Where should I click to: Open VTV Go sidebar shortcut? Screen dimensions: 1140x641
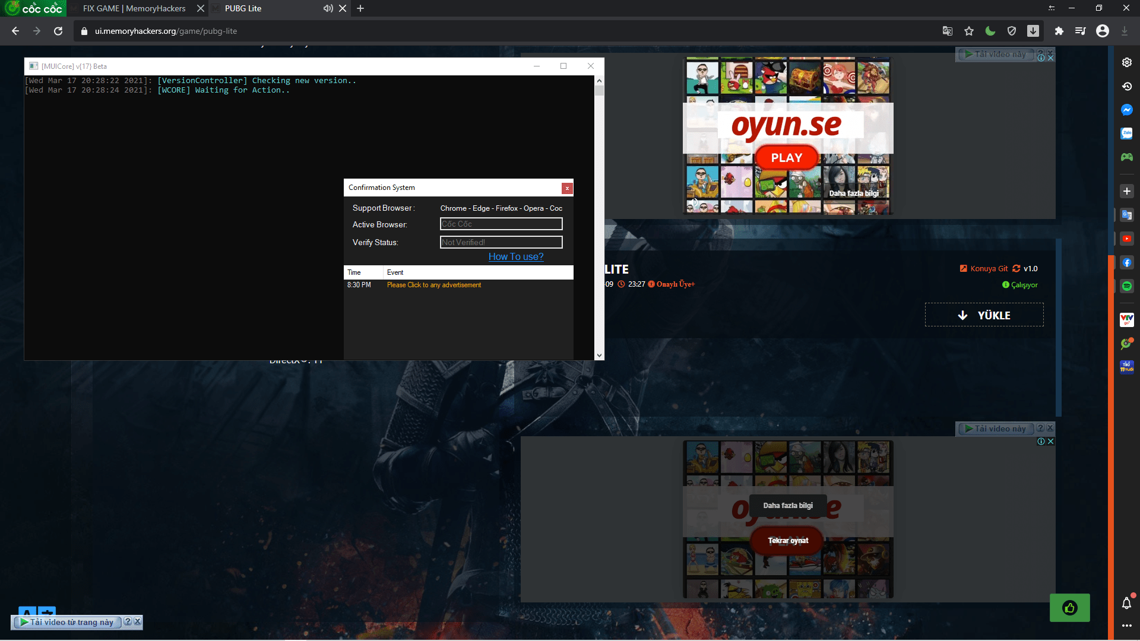[1127, 320]
